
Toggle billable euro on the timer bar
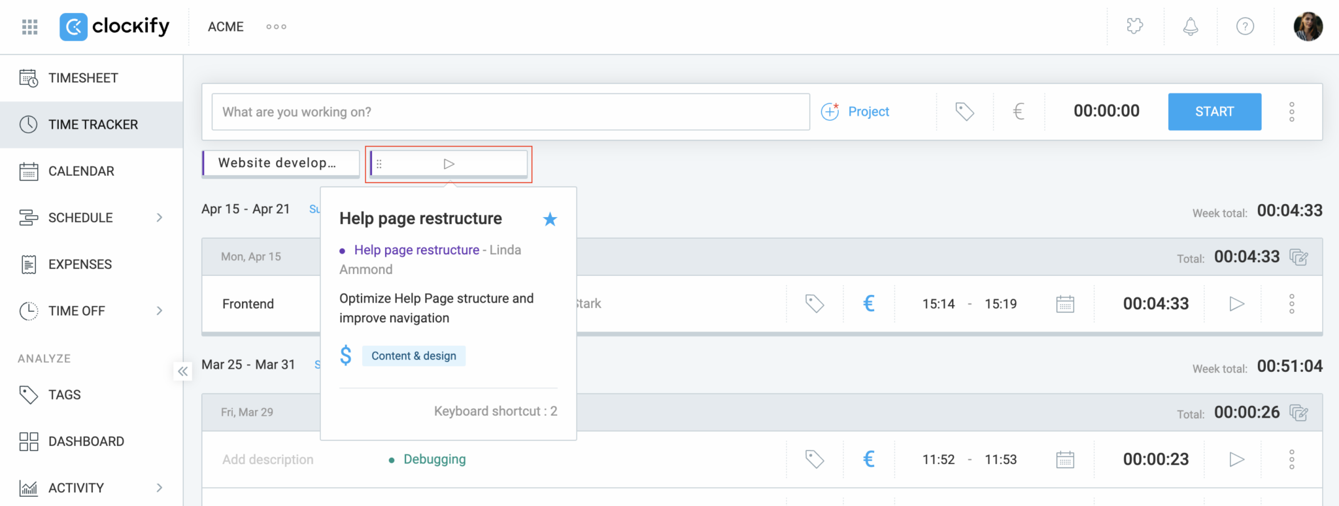(x=1018, y=112)
